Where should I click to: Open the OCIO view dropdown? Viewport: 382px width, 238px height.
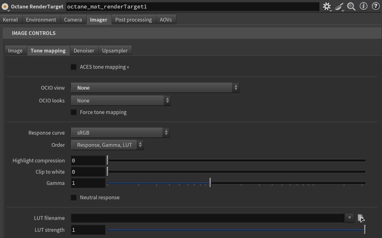point(155,88)
